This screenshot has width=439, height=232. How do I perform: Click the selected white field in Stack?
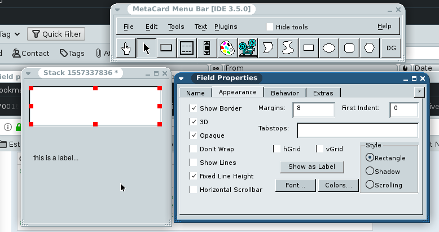tap(95, 106)
